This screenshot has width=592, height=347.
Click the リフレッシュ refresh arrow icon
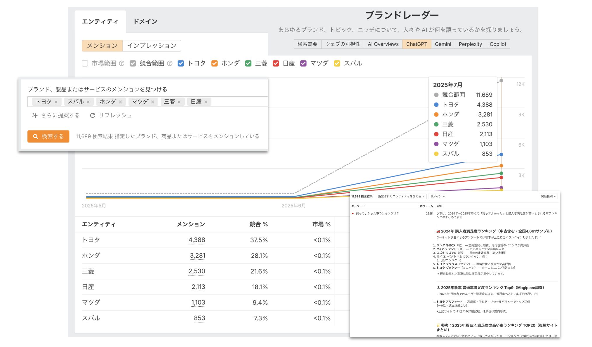click(93, 115)
